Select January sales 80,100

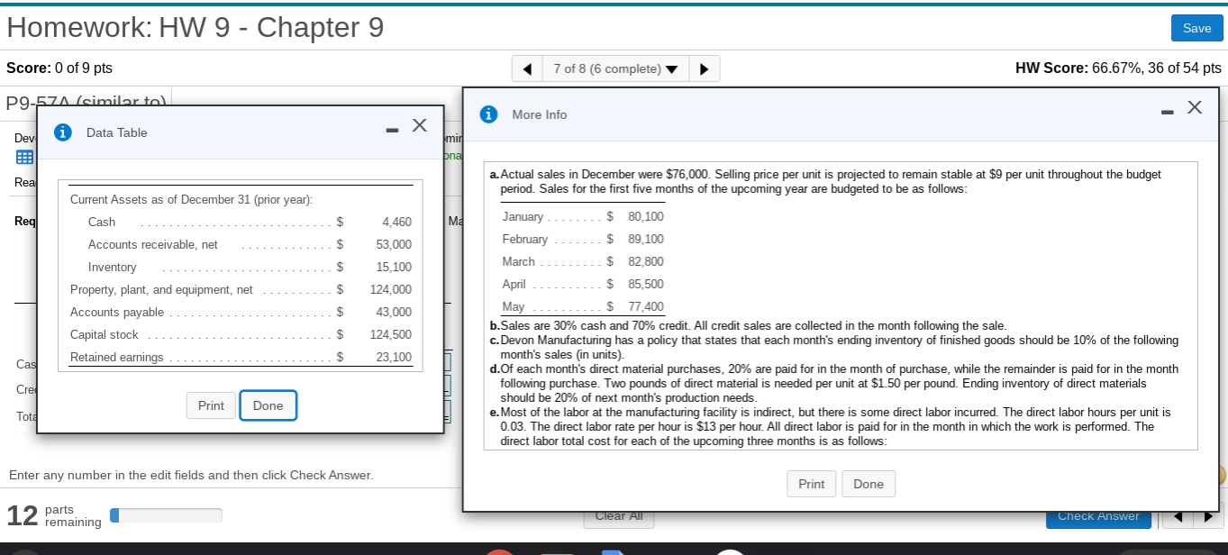tap(646, 216)
